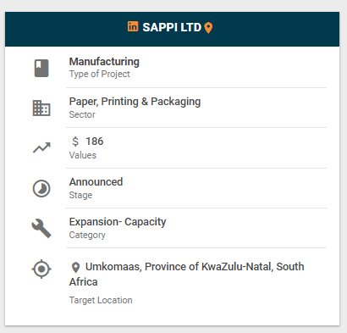The height and width of the screenshot is (333, 347).
Task: Click the Announced stage text
Action: pos(96,182)
